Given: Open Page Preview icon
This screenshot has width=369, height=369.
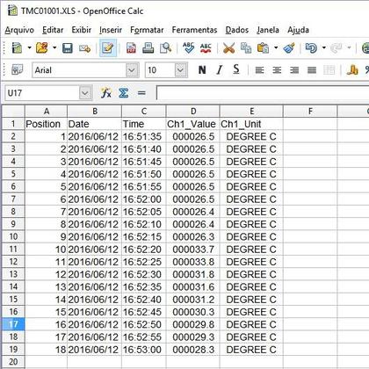Looking at the screenshot, I should click(165, 48).
